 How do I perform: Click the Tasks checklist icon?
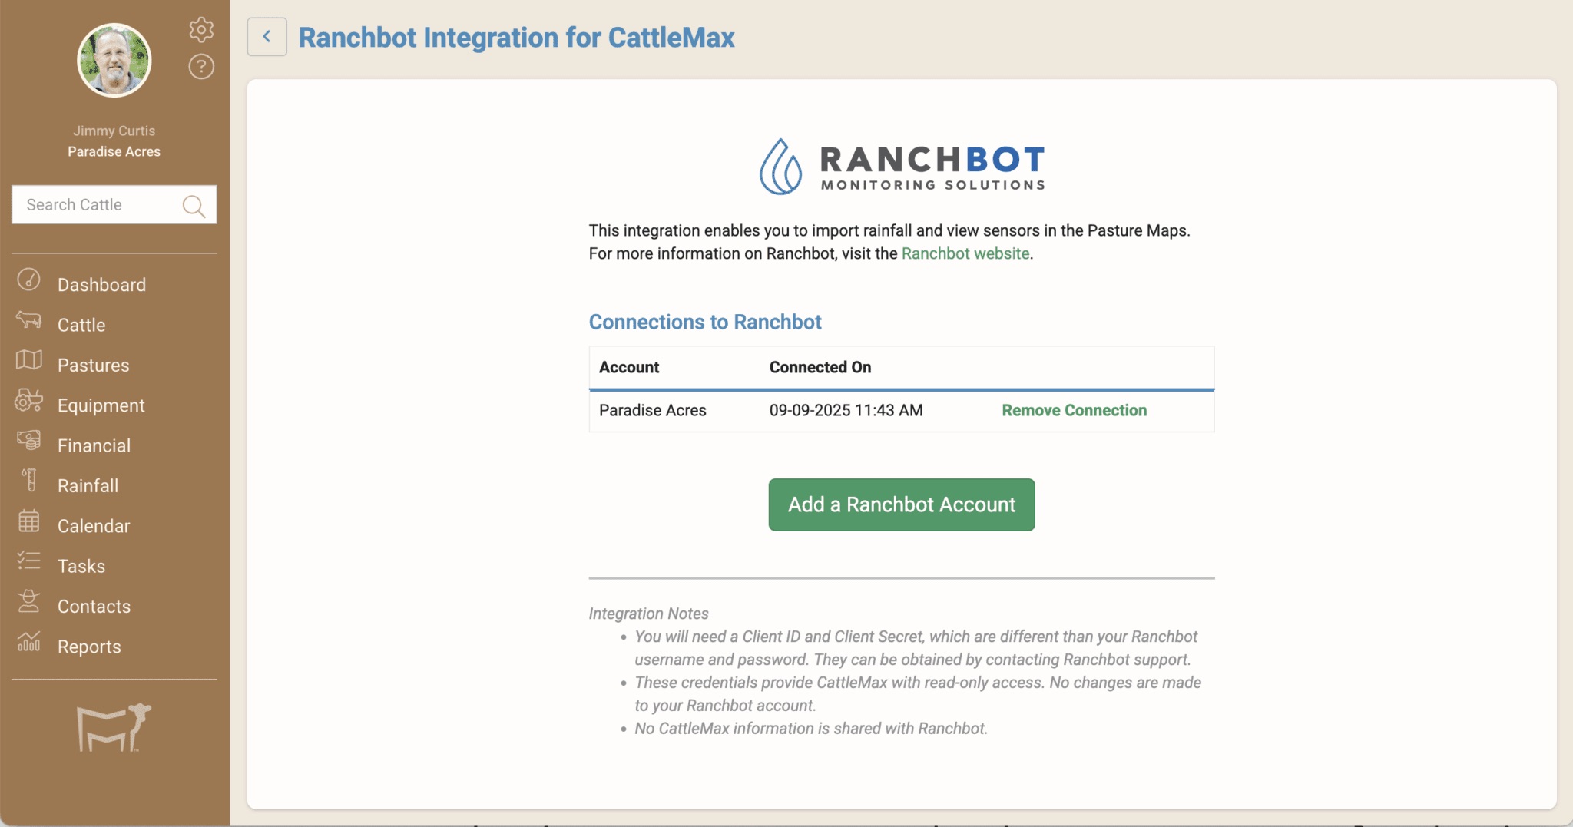(x=29, y=561)
